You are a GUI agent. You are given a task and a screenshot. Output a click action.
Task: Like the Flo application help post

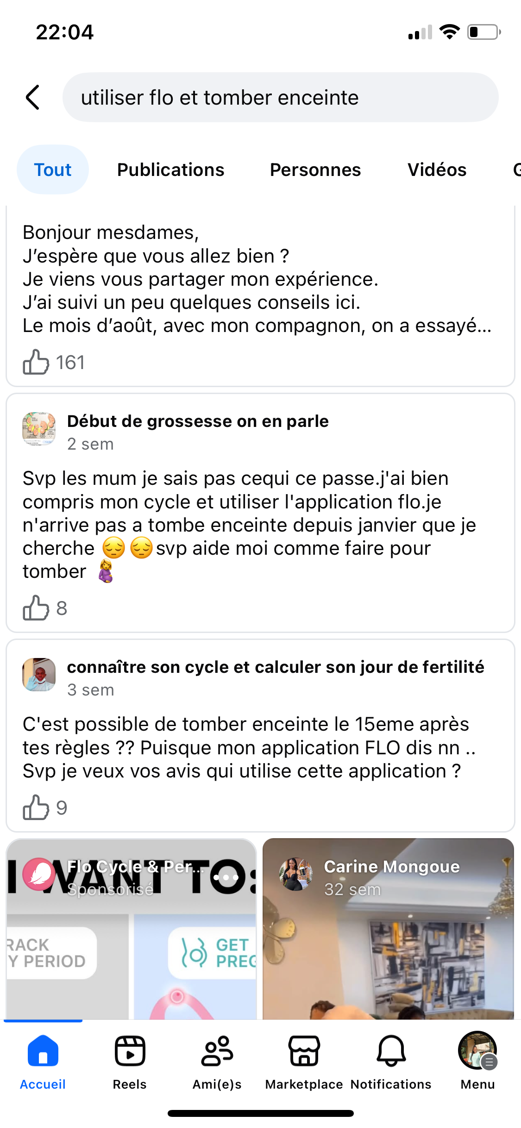pyautogui.click(x=36, y=608)
